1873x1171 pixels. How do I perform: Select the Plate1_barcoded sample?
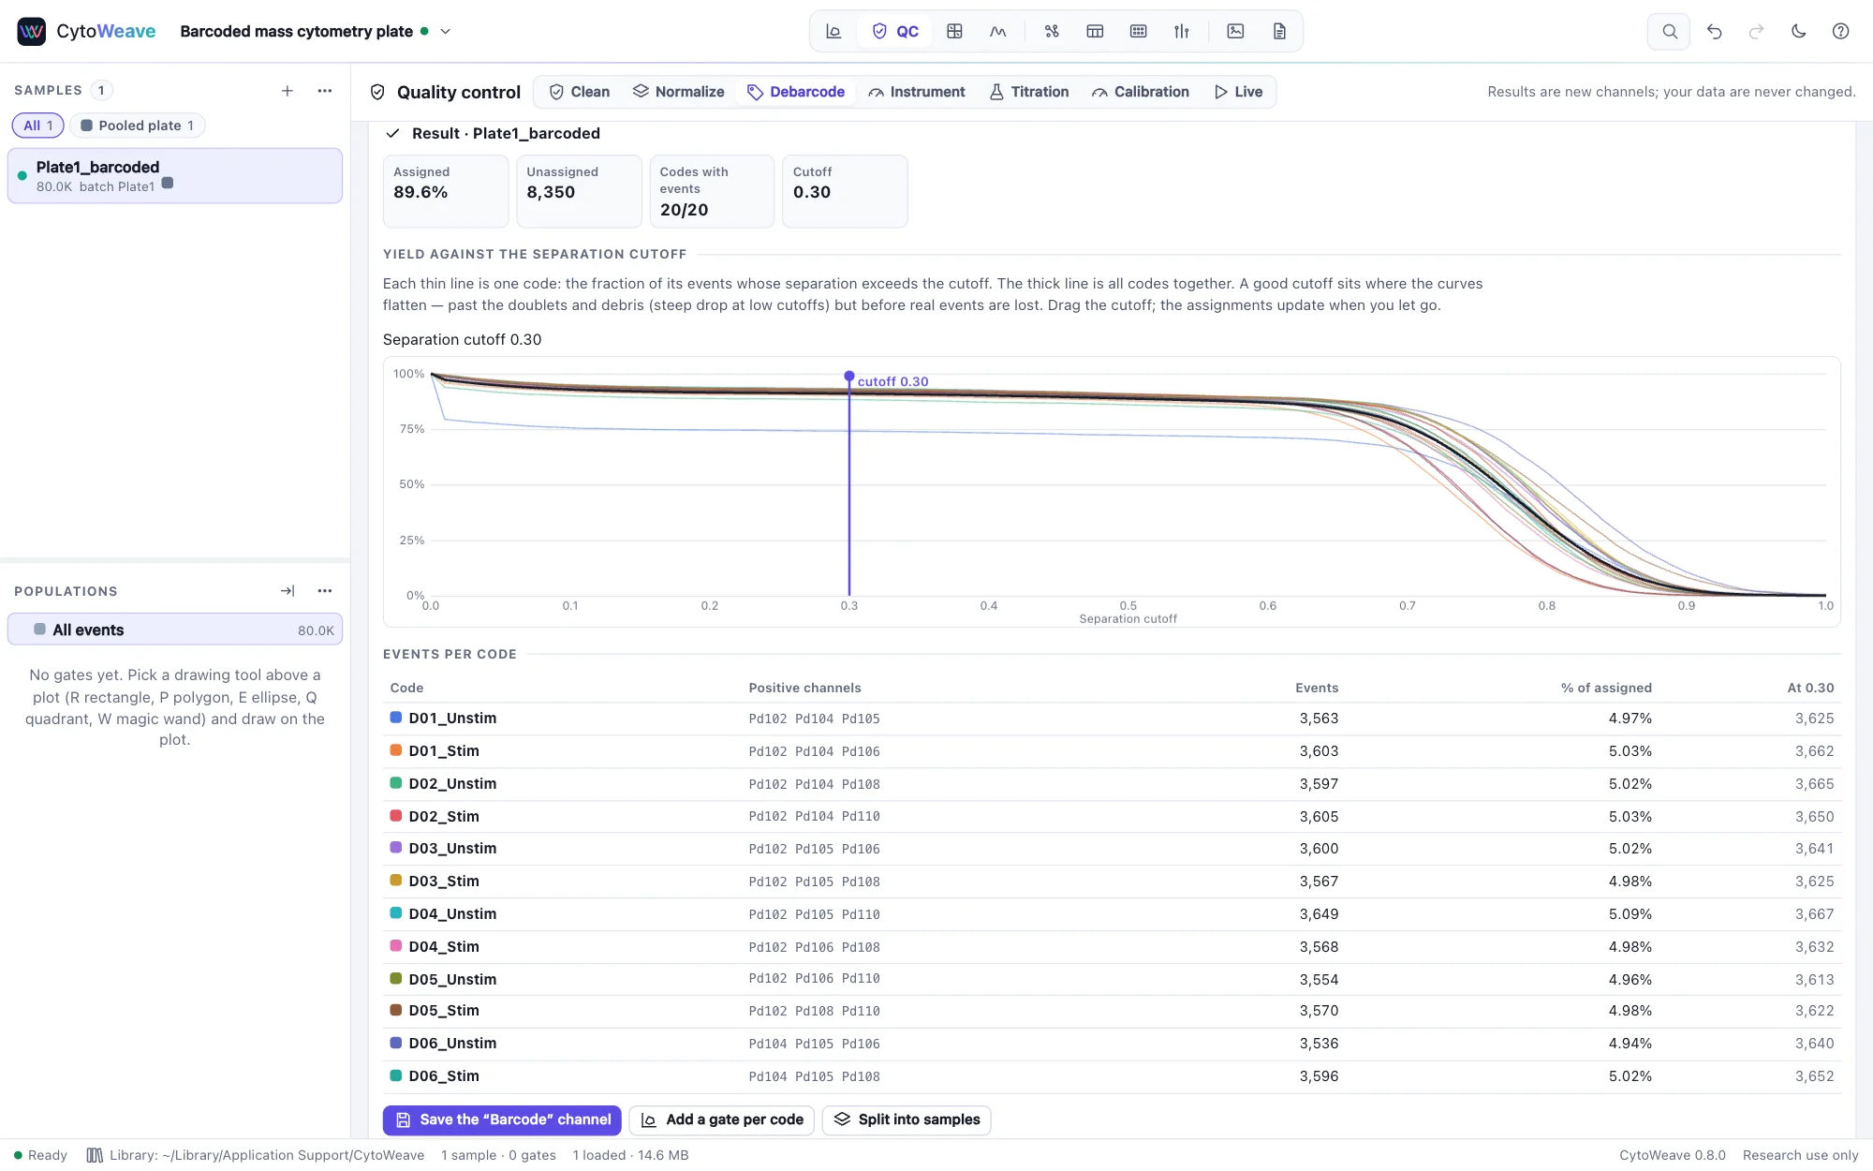tap(175, 175)
